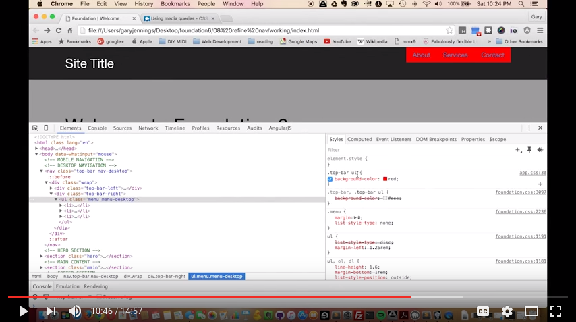Image resolution: width=576 pixels, height=322 pixels.
Task: Expand div top-bar-left node
Action: [51, 188]
